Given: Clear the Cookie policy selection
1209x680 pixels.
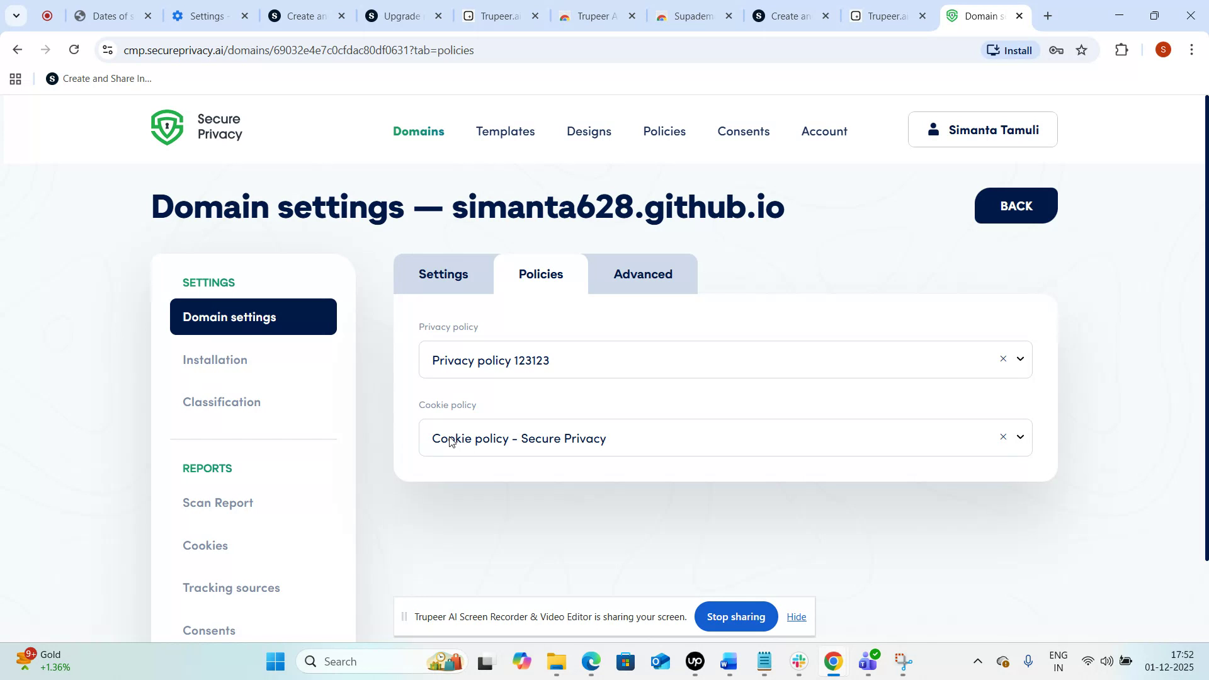Looking at the screenshot, I should coord(1002,436).
